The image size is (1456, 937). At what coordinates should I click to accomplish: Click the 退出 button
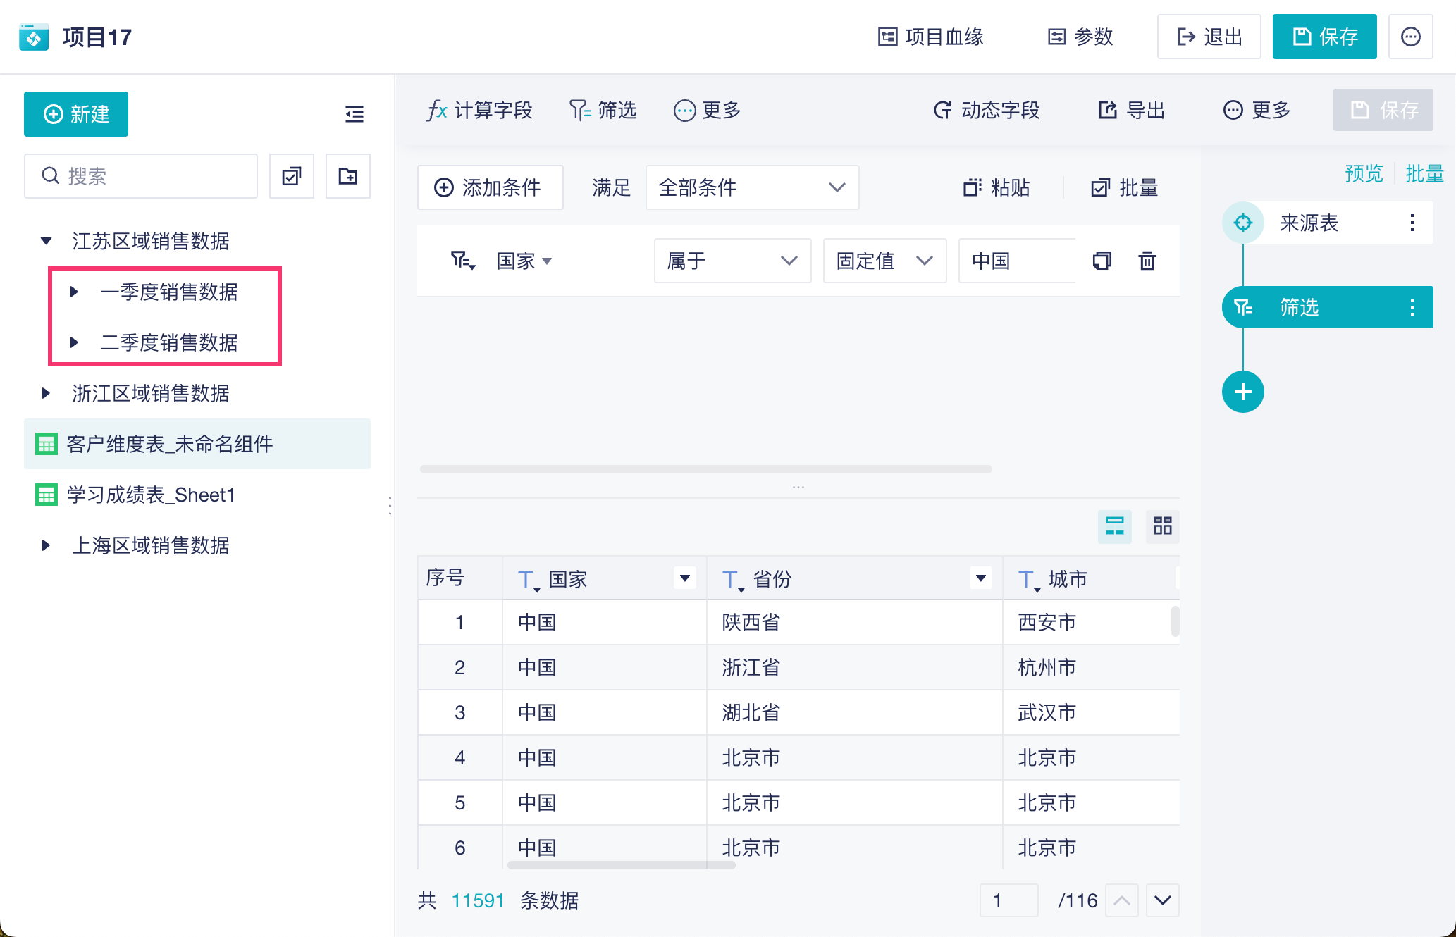pos(1209,37)
